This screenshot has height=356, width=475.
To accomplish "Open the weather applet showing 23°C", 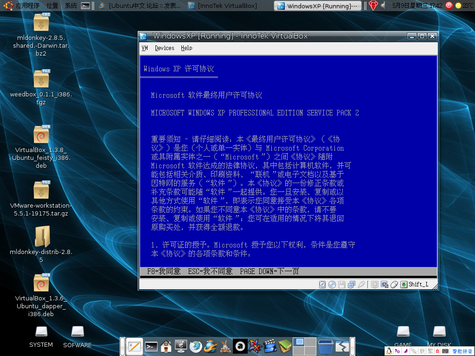I will [465, 6].
